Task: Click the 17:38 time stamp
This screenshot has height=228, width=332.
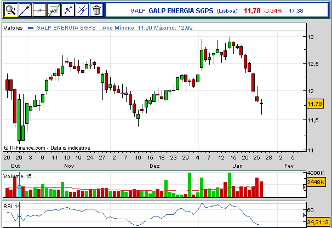Action: coord(296,11)
